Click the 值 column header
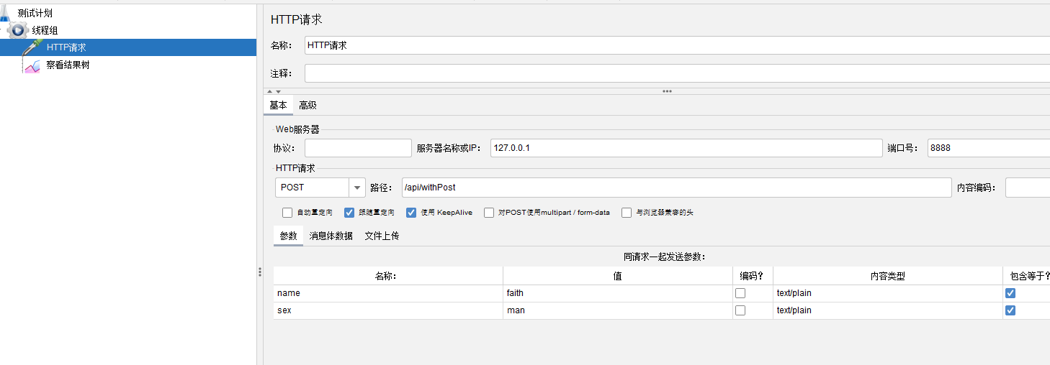This screenshot has height=365, width=1050. 618,276
